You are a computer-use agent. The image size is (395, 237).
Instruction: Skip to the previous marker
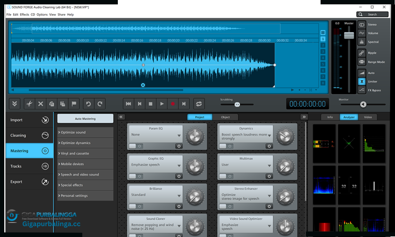click(x=140, y=104)
